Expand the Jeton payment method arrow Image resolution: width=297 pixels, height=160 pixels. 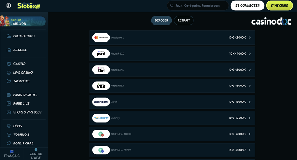pos(249,102)
